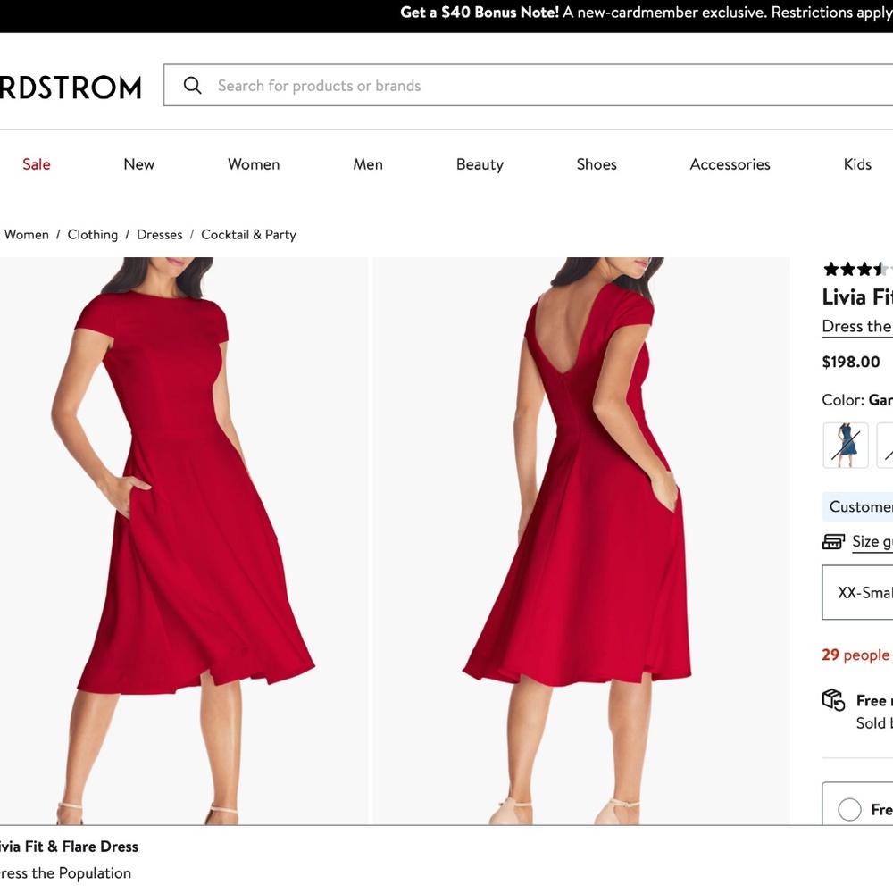This screenshot has width=893, height=893.
Task: Click the Livia Fit product title heading
Action: pos(857,296)
